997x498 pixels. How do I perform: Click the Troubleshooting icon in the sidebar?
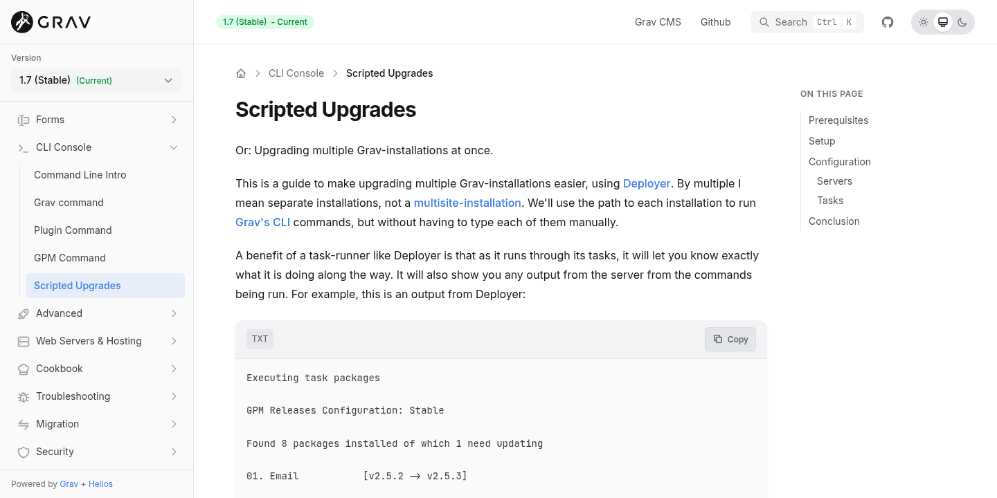click(23, 396)
